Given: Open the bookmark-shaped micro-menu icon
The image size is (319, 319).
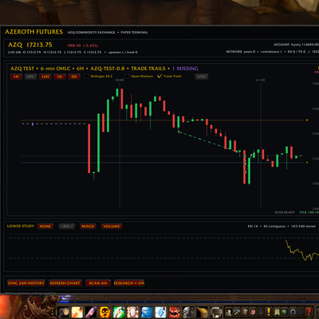Looking at the screenshot, I should click(277, 312).
